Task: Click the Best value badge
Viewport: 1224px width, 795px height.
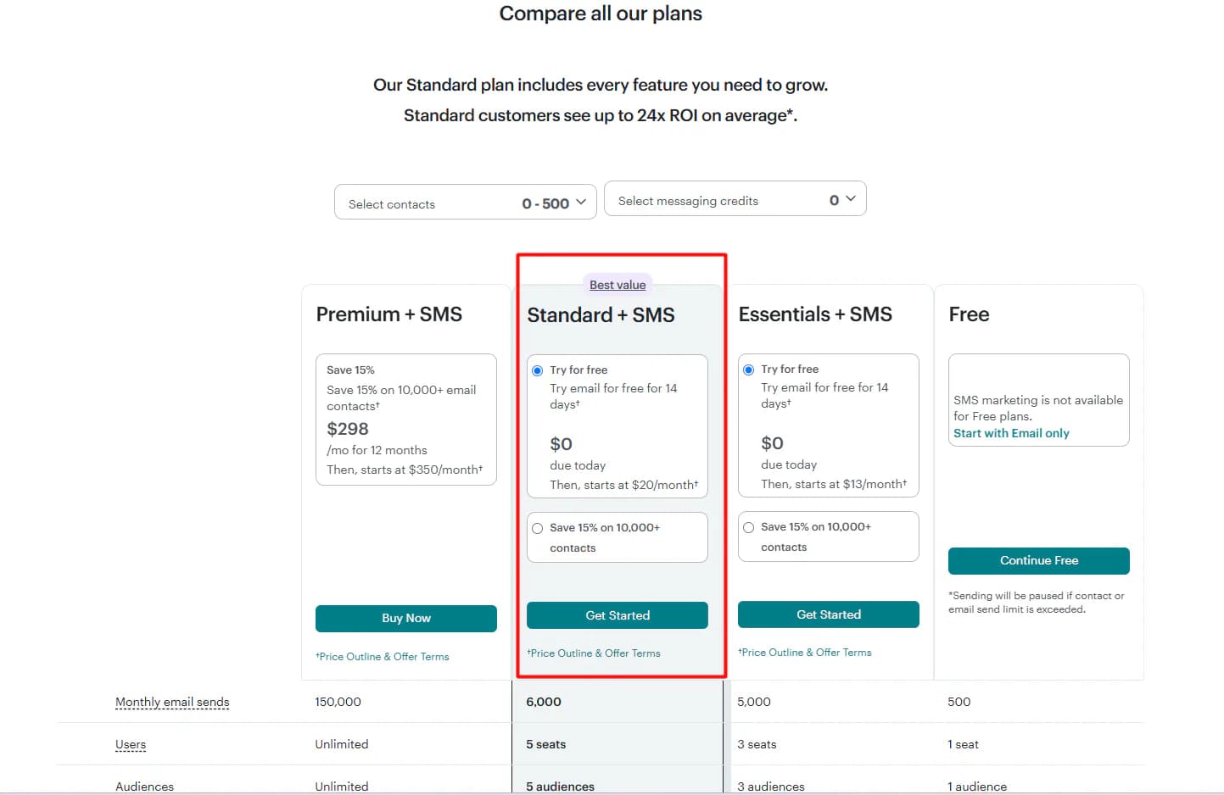Action: [618, 285]
